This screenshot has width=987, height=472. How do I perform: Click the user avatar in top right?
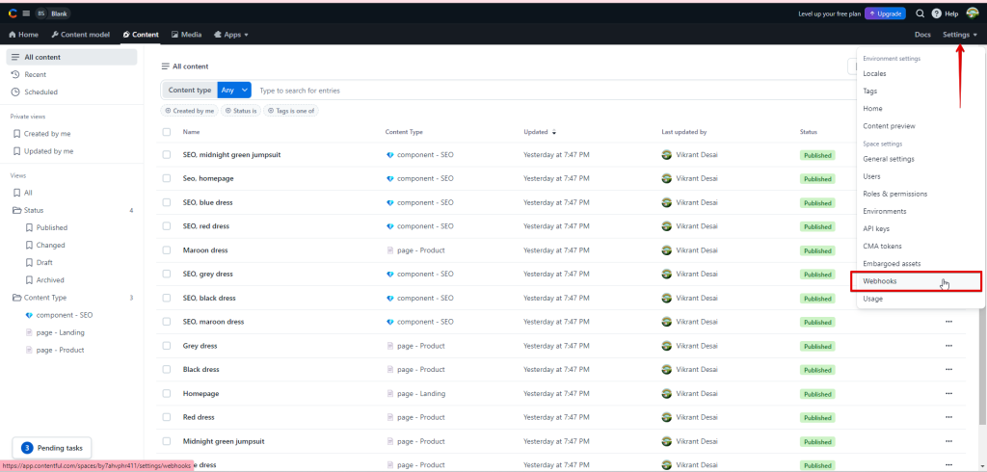coord(972,13)
